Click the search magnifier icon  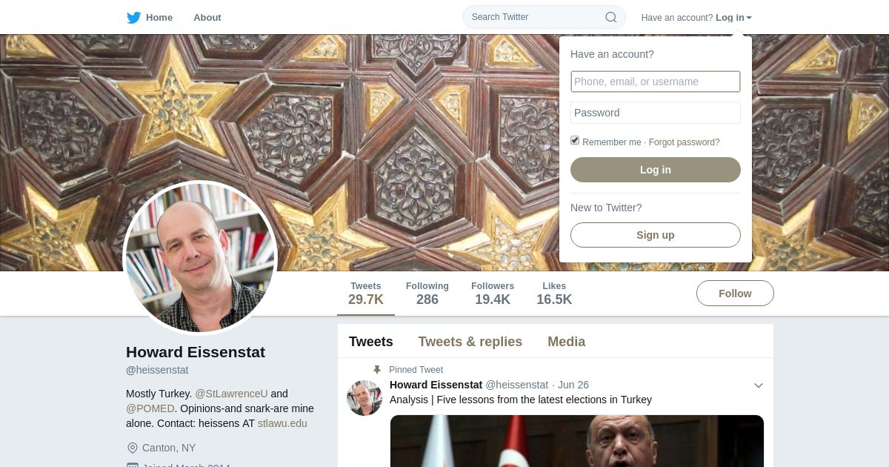pyautogui.click(x=611, y=17)
